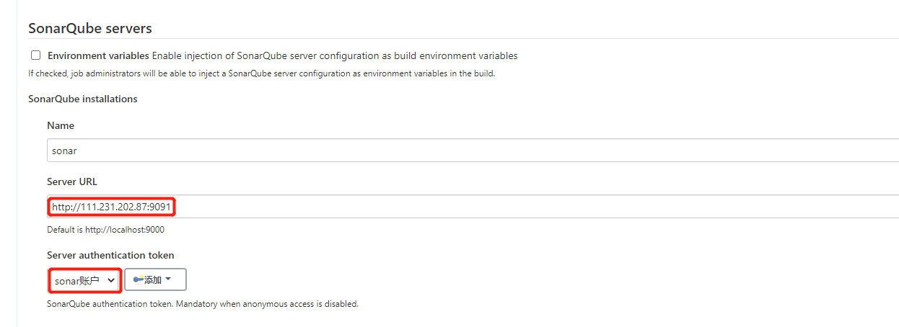Click the Server URL field label

pyautogui.click(x=72, y=182)
